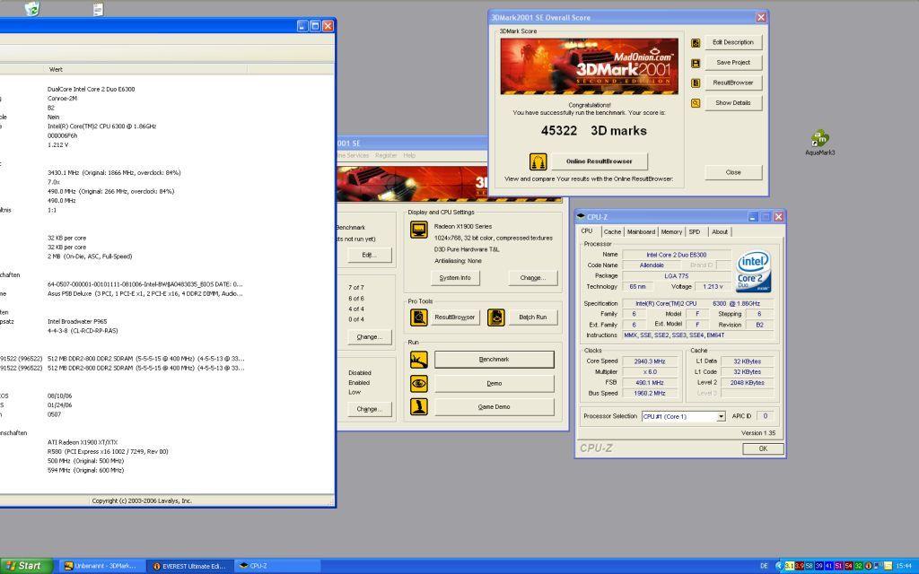Screen dimensions: 919x574
Task: Click the '45322 3D marks' score text
Action: tap(594, 131)
